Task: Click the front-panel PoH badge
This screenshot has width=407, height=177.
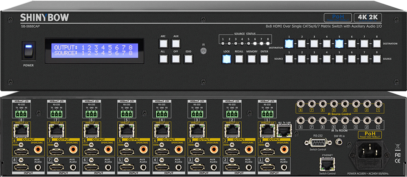Action: tap(338, 17)
